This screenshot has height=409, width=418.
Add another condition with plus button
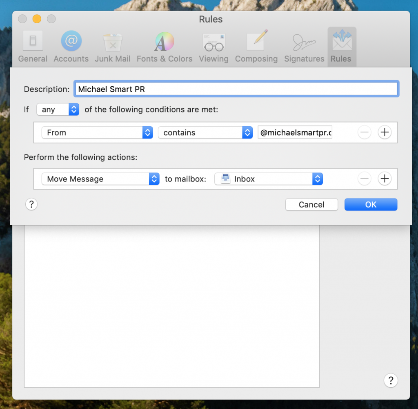pyautogui.click(x=384, y=132)
